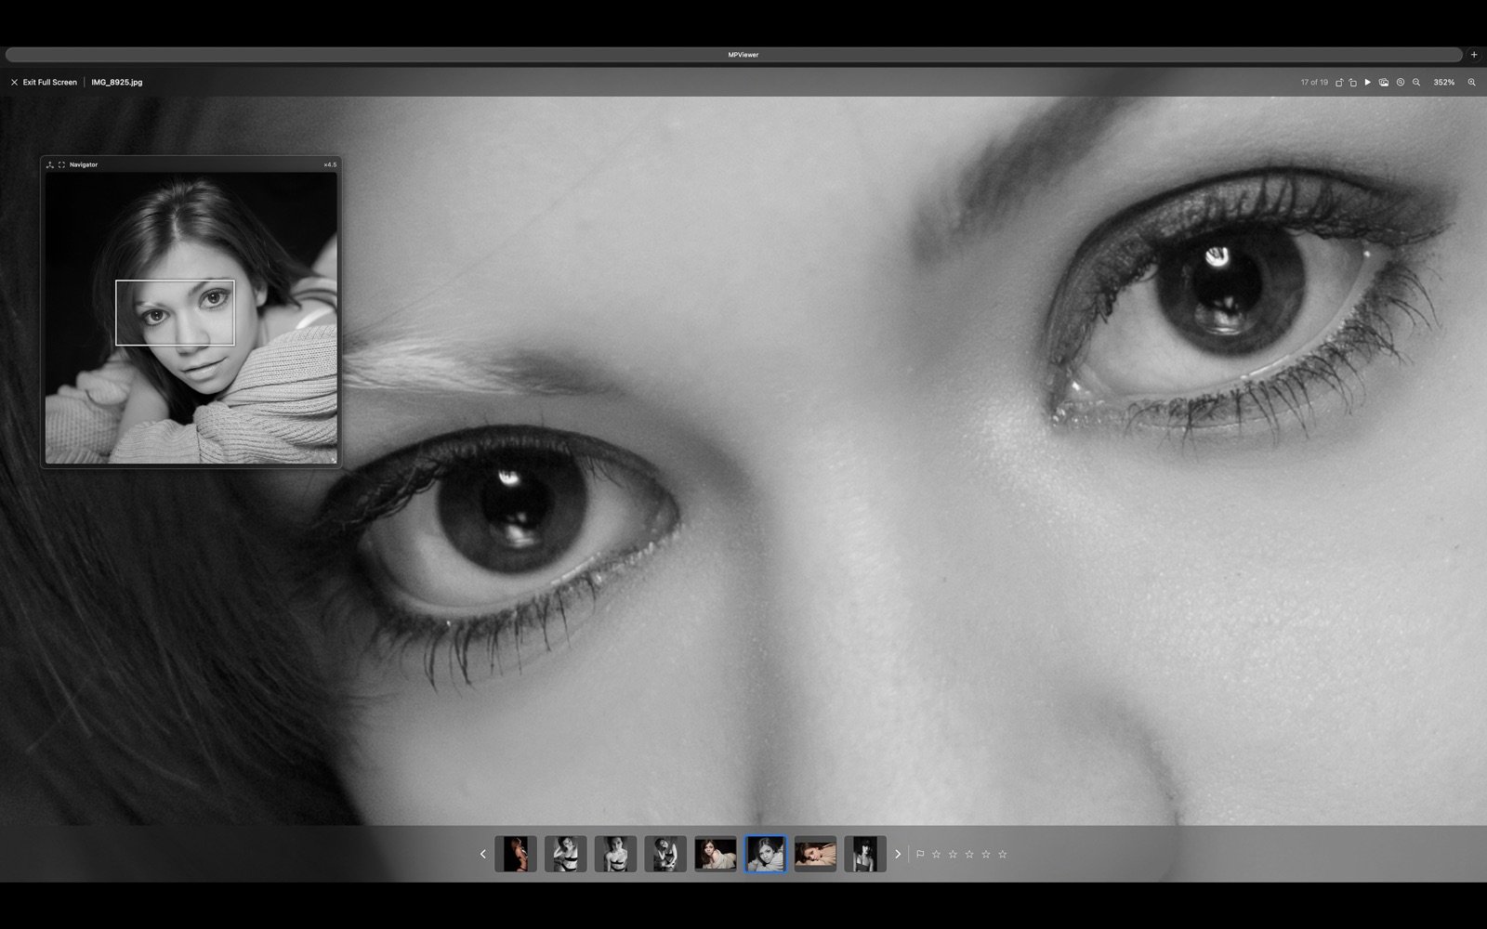Screen dimensions: 1487x929
Task: Open seventh filmstrip thumbnail in warm tones
Action: point(815,854)
